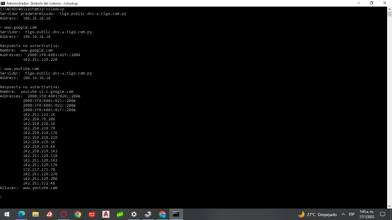The width and height of the screenshot is (392, 220).
Task: Show hidden system tray icons
Action: tap(343, 214)
